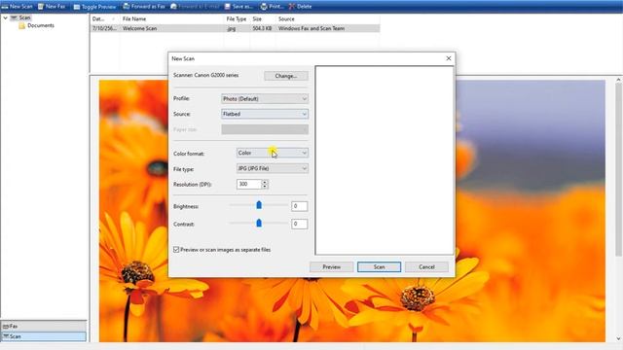Click the Cancel button
The height and width of the screenshot is (350, 623).
click(x=426, y=267)
